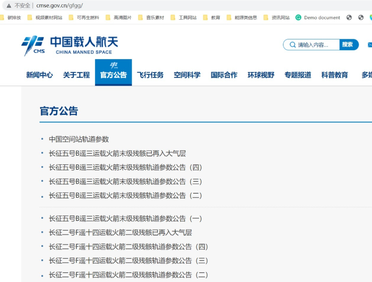
Task: Click the first globe bookmark icon
Action: 349,17
